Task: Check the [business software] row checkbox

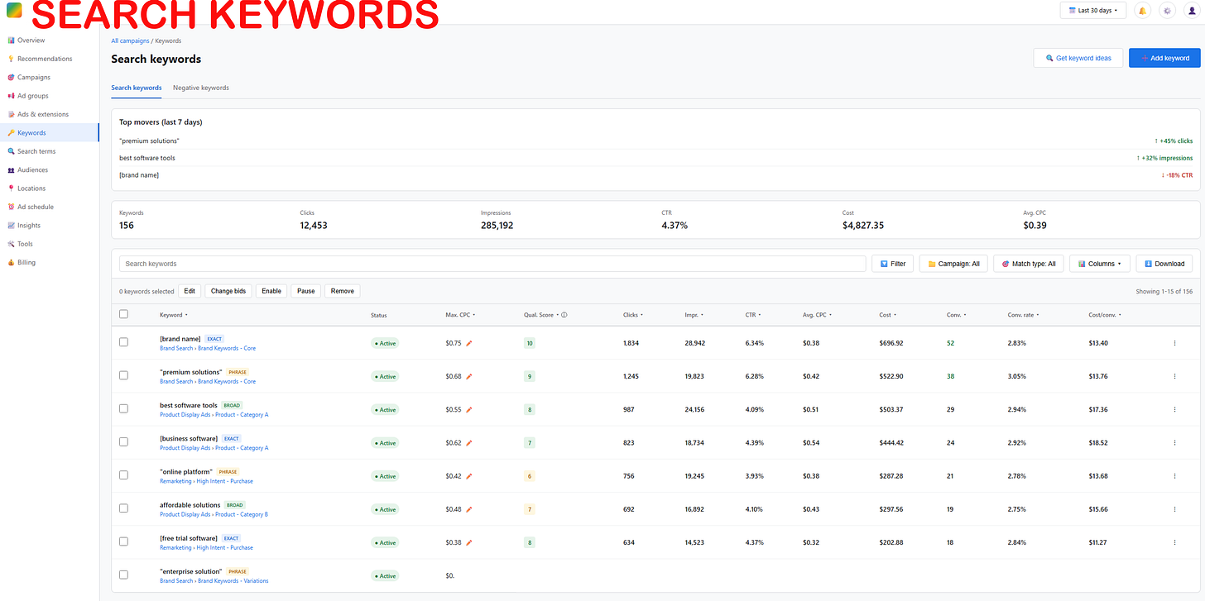Action: (x=123, y=442)
